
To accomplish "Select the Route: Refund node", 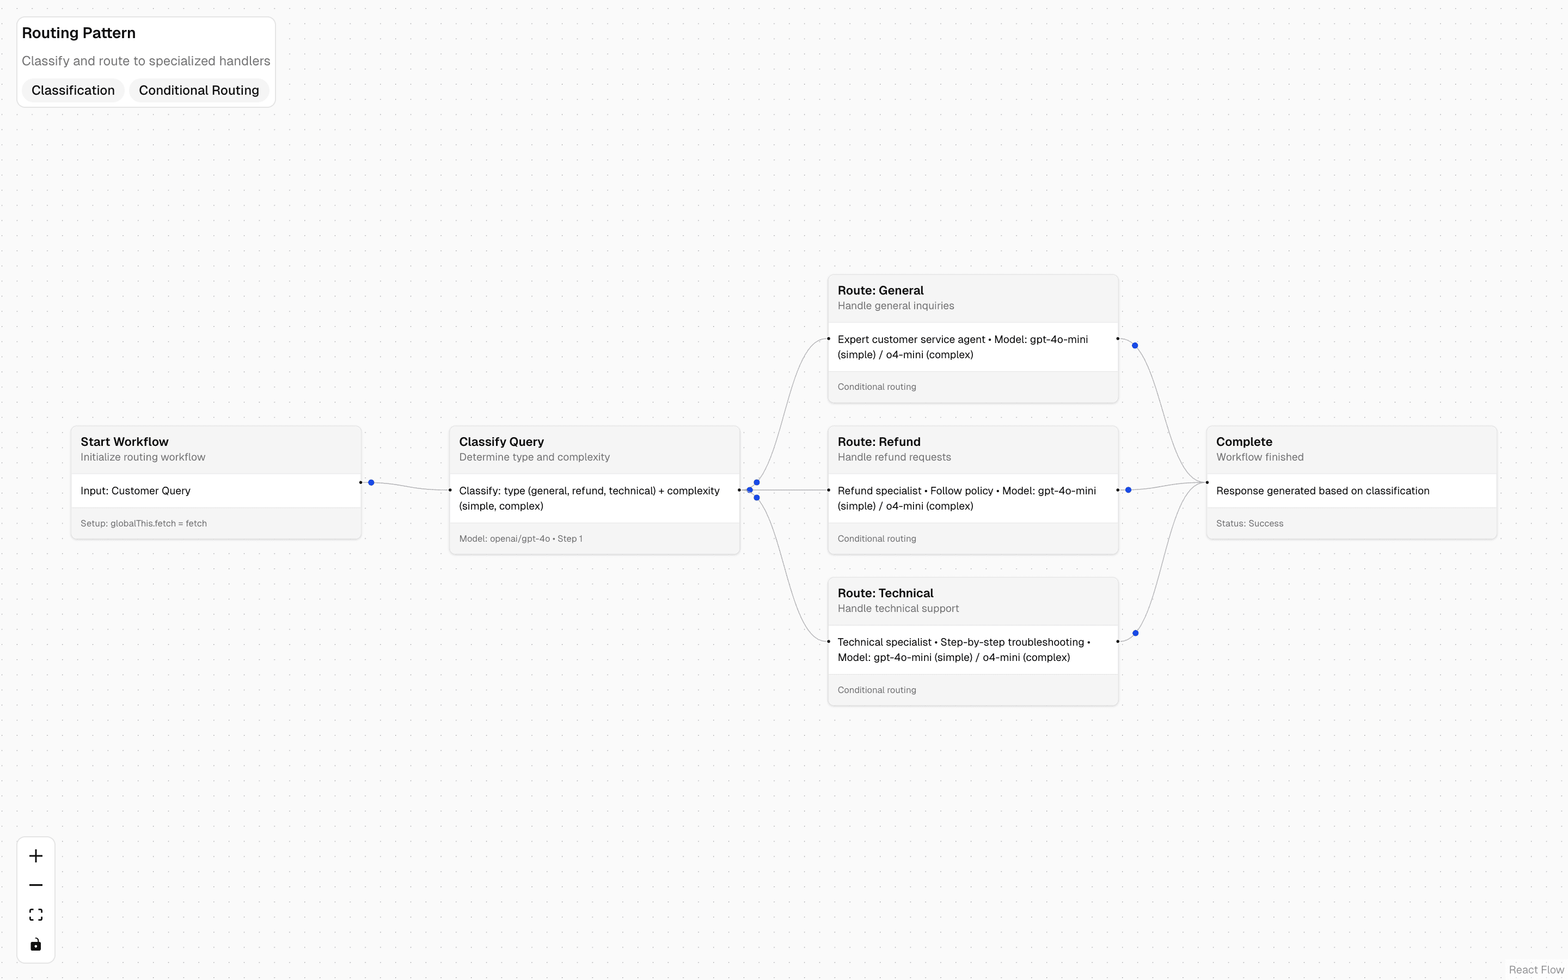I will [972, 490].
